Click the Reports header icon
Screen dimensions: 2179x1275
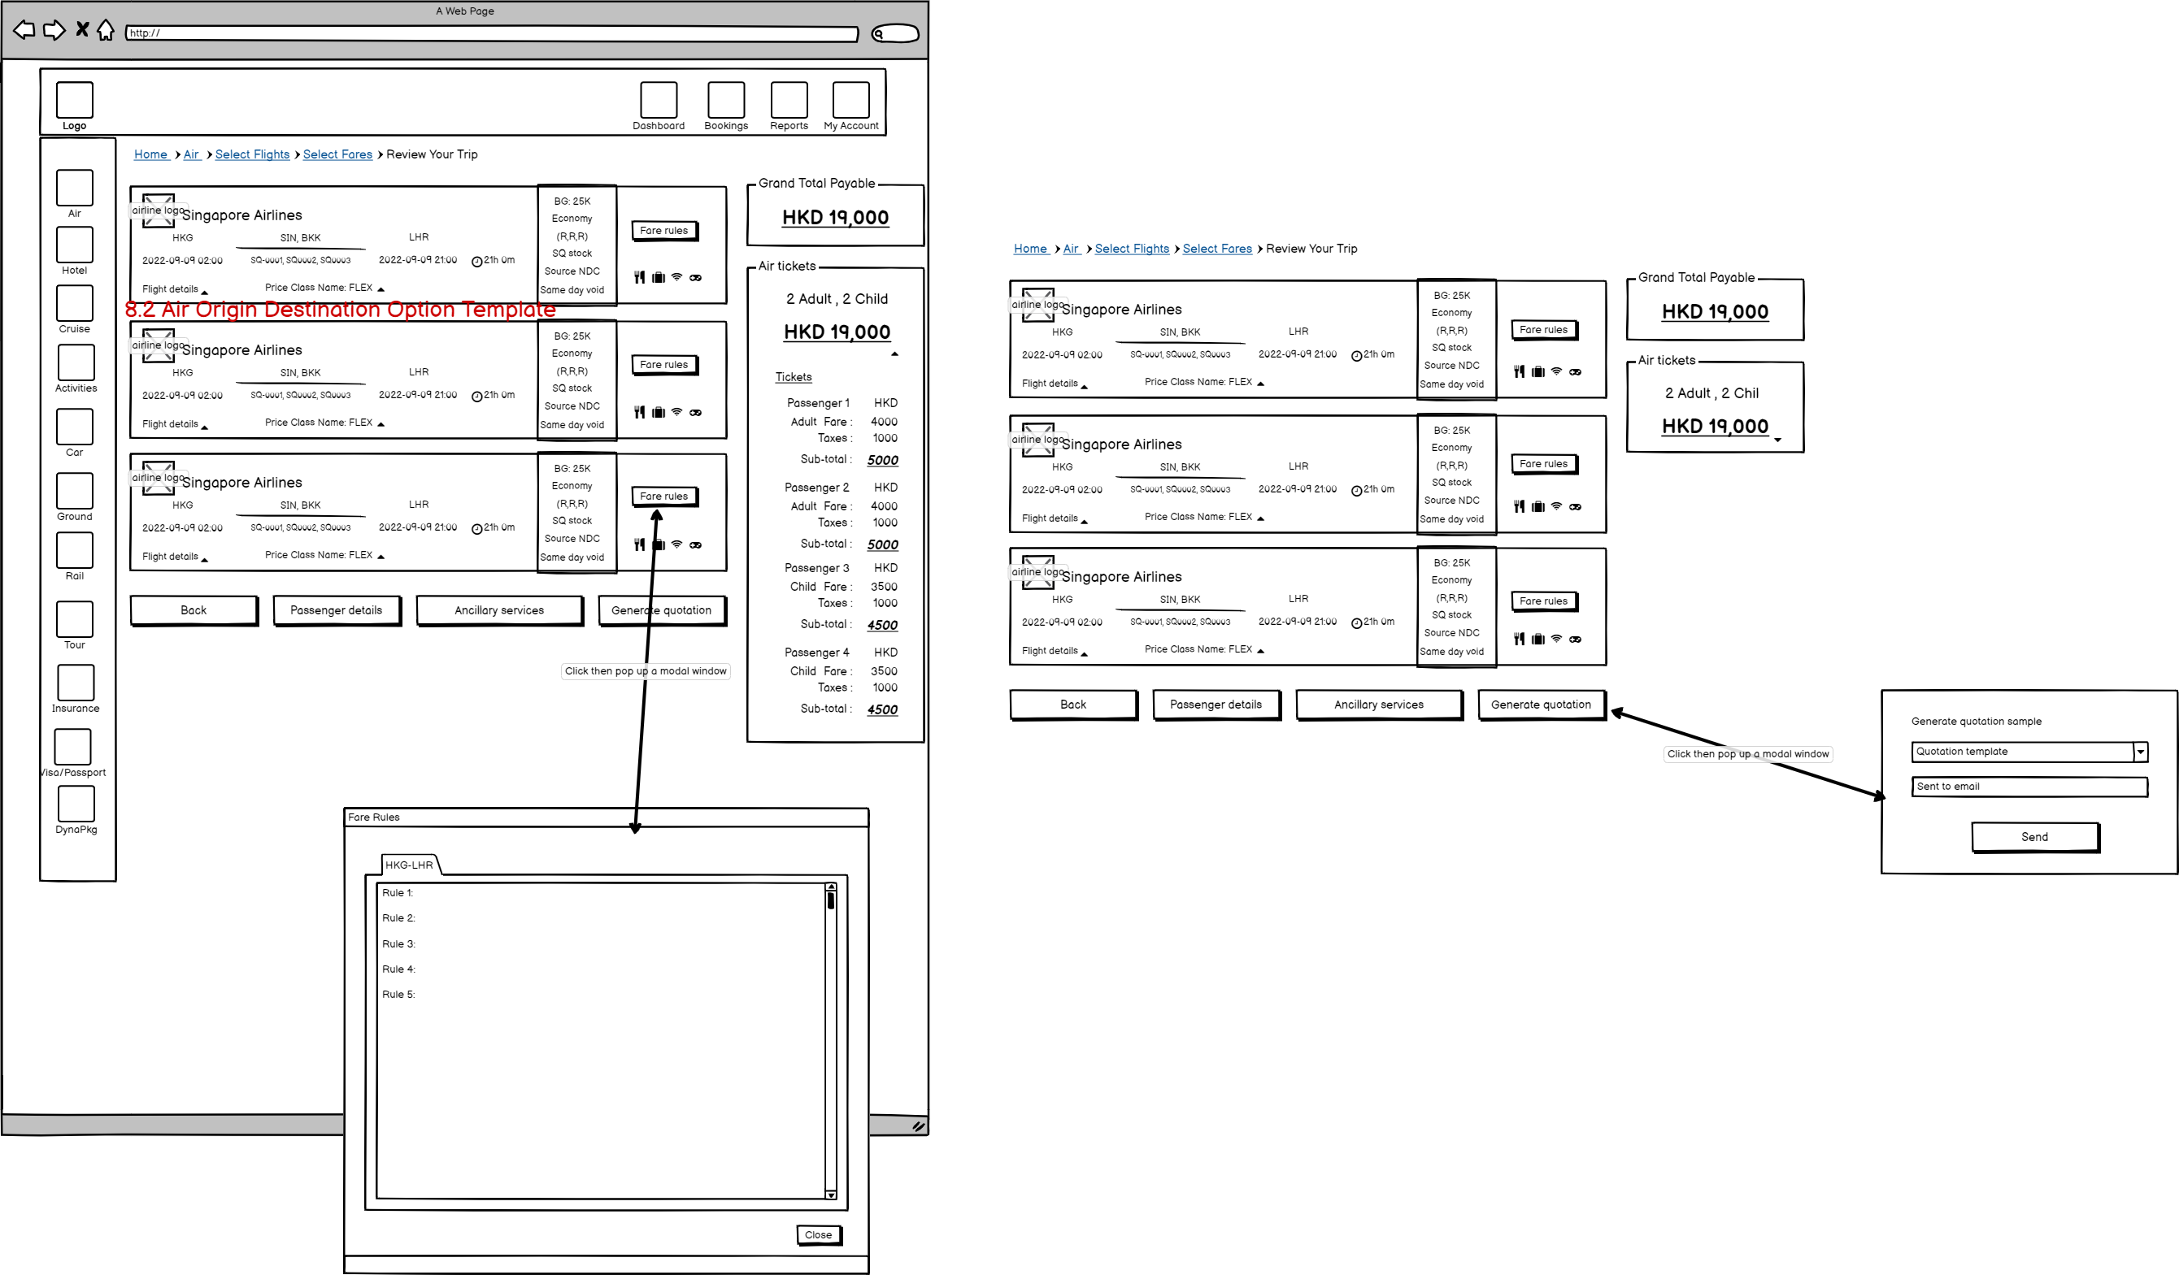pyautogui.click(x=789, y=100)
